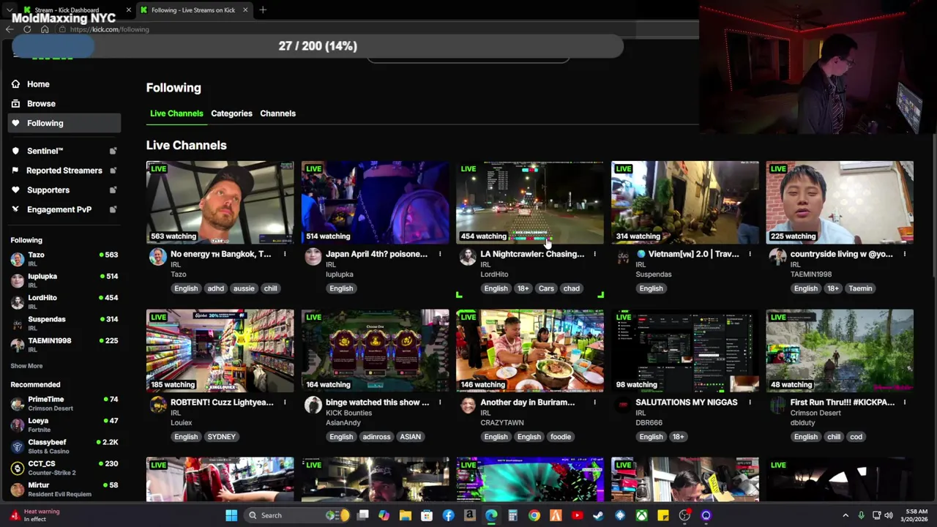Click LordHito's avatar on the stream card
Image resolution: width=937 pixels, height=527 pixels.
[x=468, y=257]
